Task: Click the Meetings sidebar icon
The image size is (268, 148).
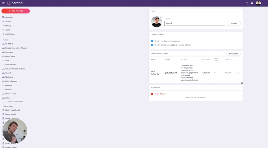Action: [x=4, y=17]
